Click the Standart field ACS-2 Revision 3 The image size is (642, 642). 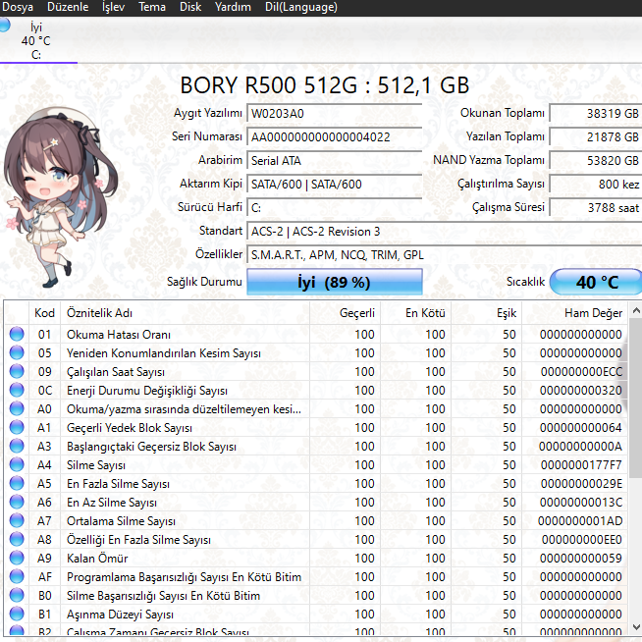[x=445, y=232]
